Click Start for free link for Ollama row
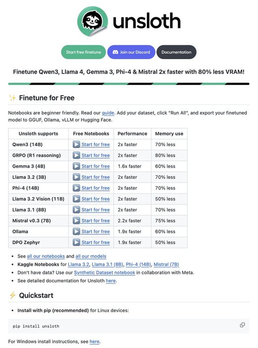258x348 pixels. (95, 232)
